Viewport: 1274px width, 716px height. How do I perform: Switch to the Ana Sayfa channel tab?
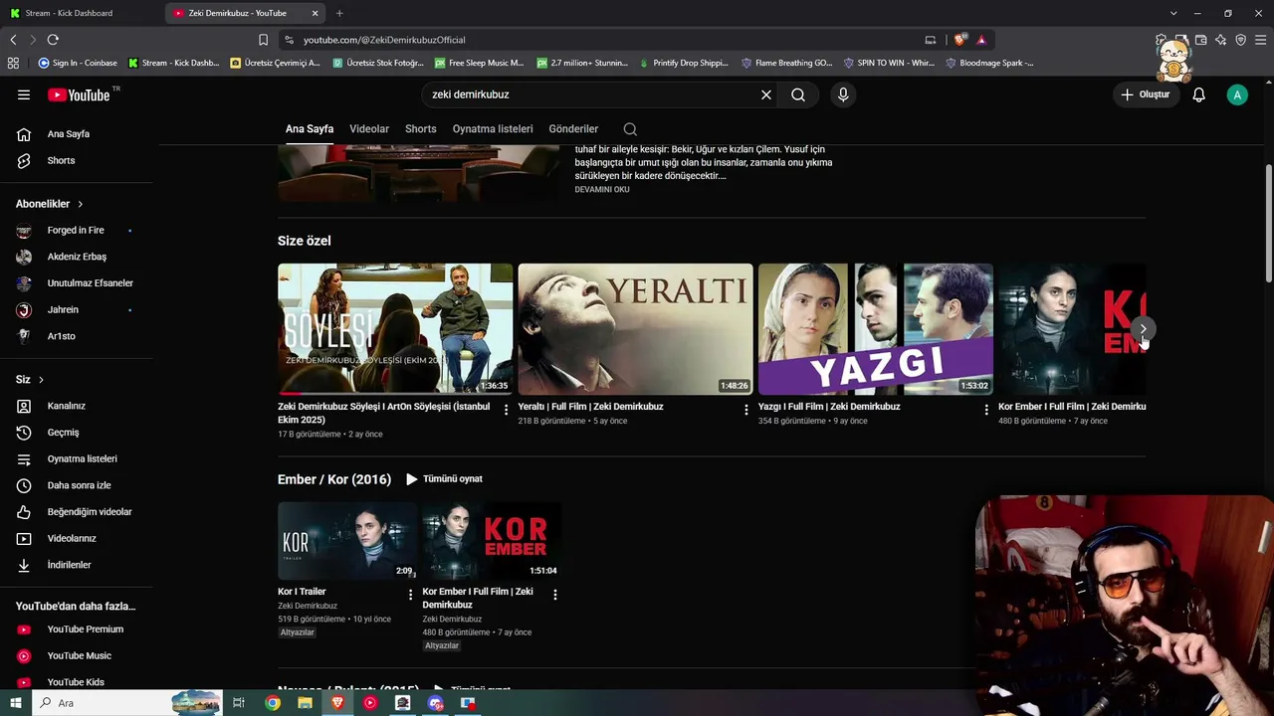[x=310, y=129]
